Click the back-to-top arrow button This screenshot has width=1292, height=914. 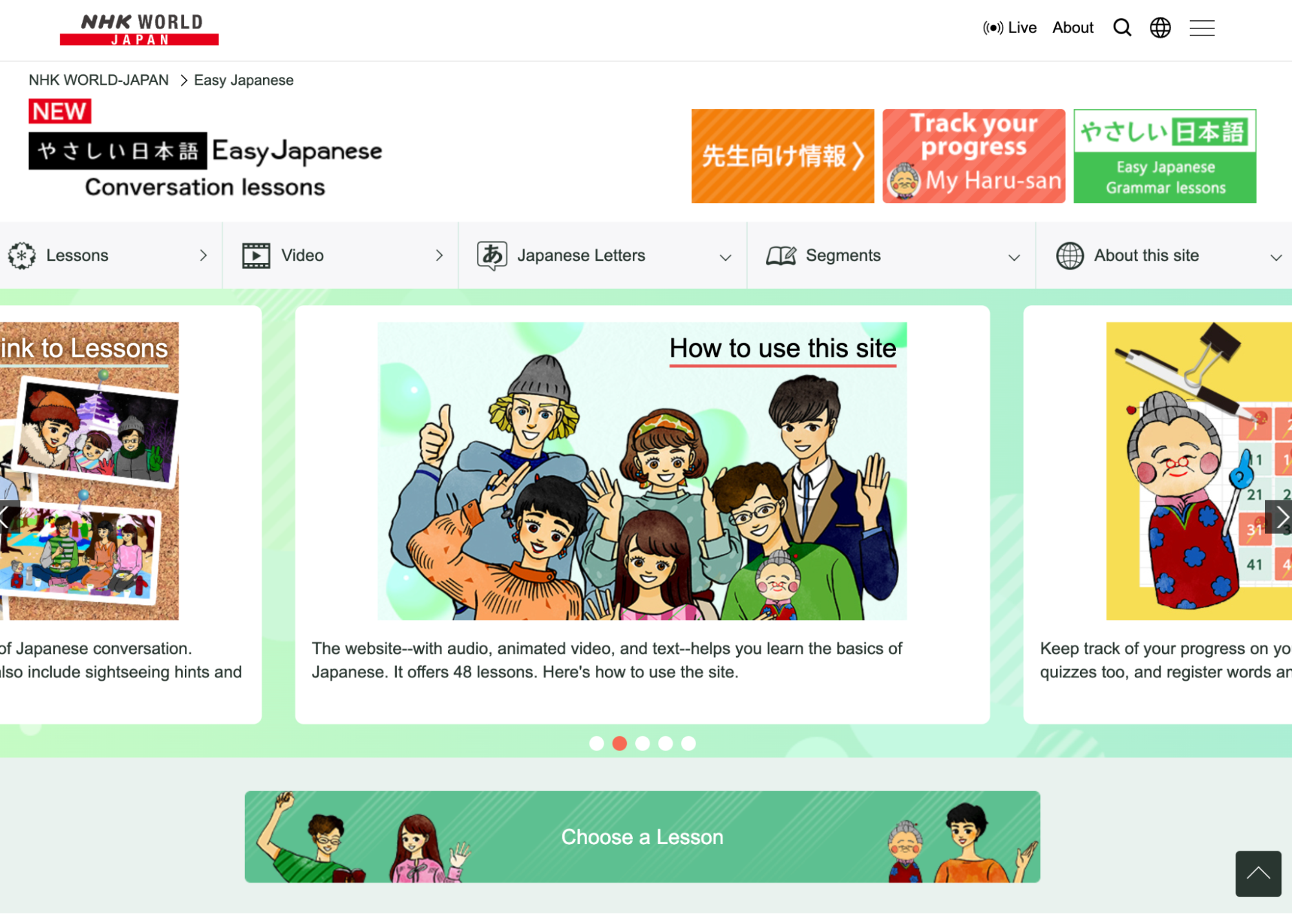[1258, 873]
